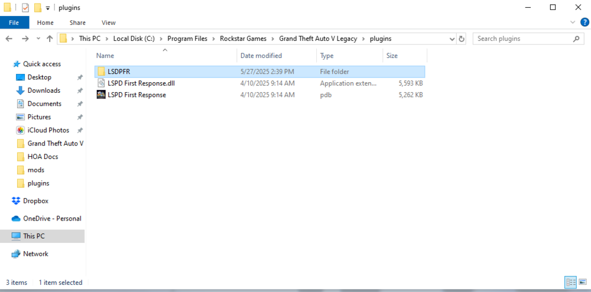The height and width of the screenshot is (292, 591).
Task: Open Network in navigation pane
Action: (35, 254)
